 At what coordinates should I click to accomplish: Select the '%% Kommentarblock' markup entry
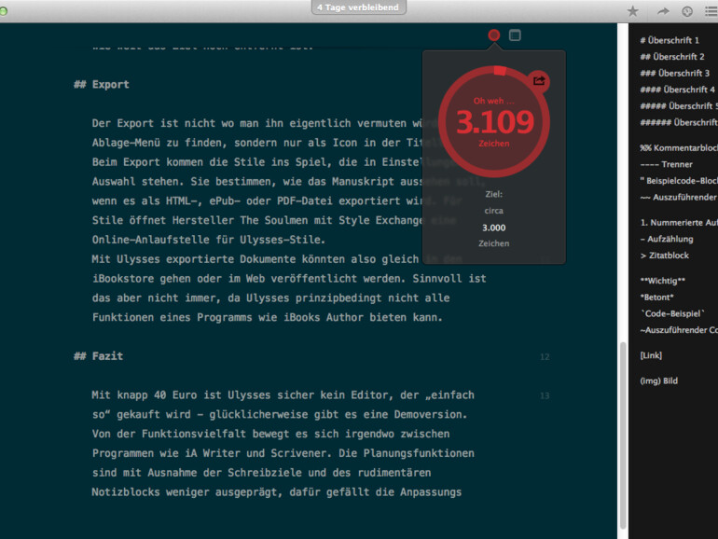[679, 148]
